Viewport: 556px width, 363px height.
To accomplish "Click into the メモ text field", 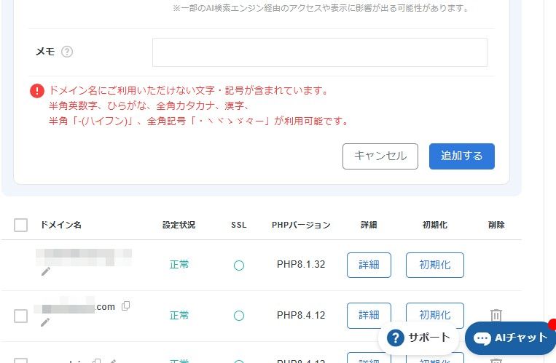I will click(319, 52).
